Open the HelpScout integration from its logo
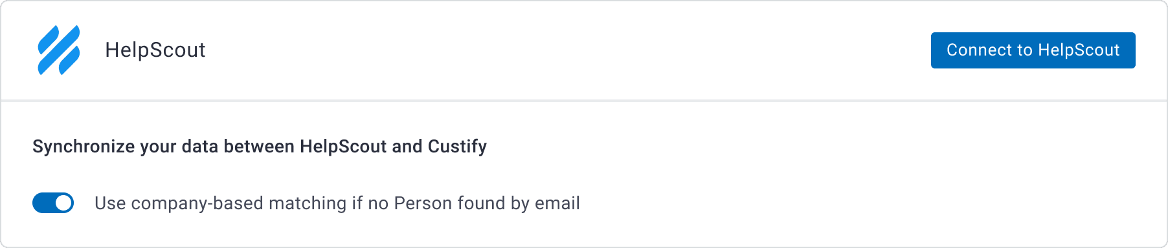 point(59,50)
